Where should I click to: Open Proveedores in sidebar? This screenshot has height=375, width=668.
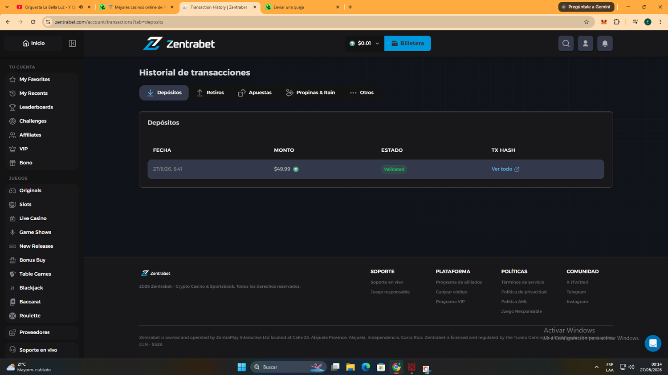click(x=42, y=332)
